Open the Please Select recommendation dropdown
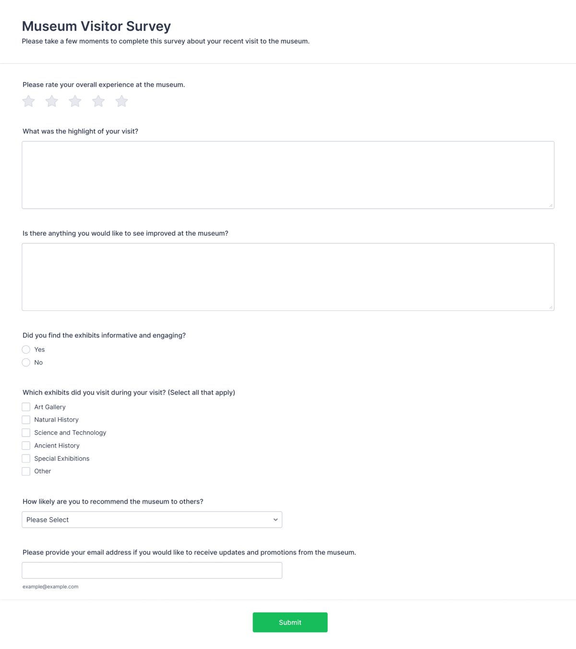 point(152,519)
